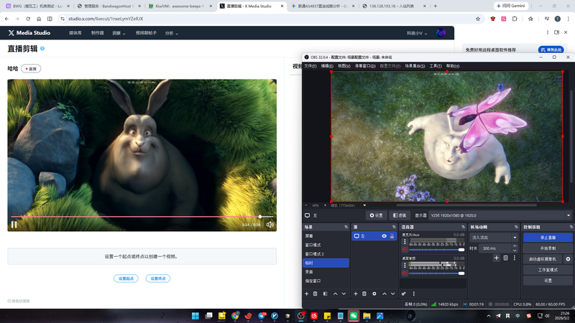575x323 pixels.
Task: Click 启动虚拟摄像机 virtual camera button
Action: 543,259
